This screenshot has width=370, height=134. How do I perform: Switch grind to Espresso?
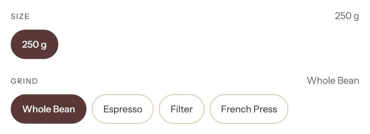[x=122, y=109]
